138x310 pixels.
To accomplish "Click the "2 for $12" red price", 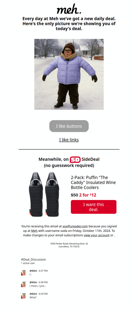I will (x=88, y=195).
